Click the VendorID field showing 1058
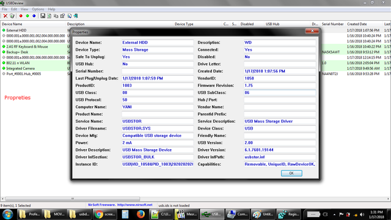Viewport: 391px width, 220px height. pyautogui.click(x=280, y=78)
